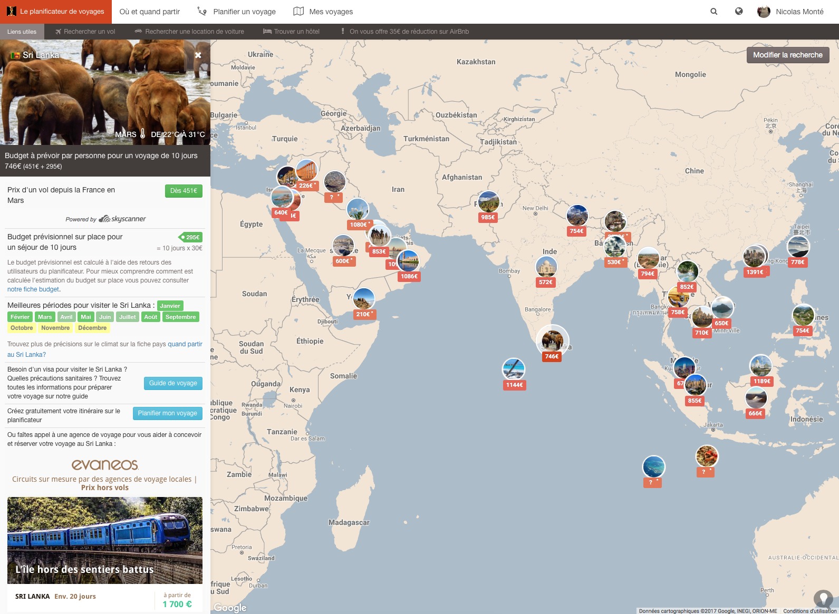839x614 pixels.
Task: Click the search magnifier icon in top bar
Action: click(713, 11)
